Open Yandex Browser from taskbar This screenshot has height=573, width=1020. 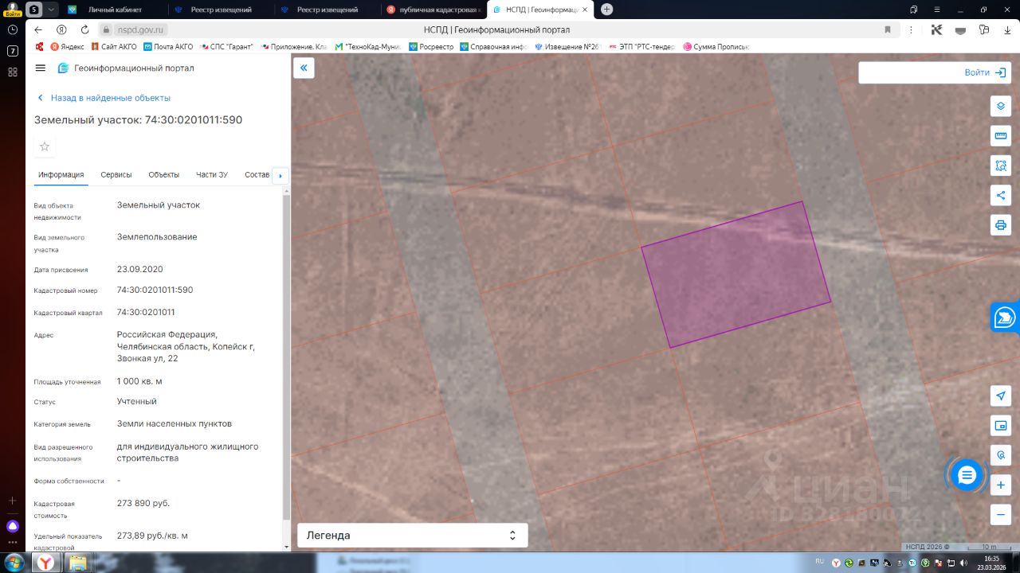47,563
